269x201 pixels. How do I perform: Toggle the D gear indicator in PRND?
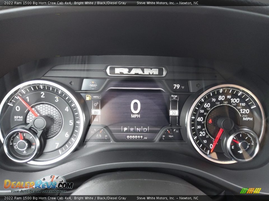click(145, 130)
